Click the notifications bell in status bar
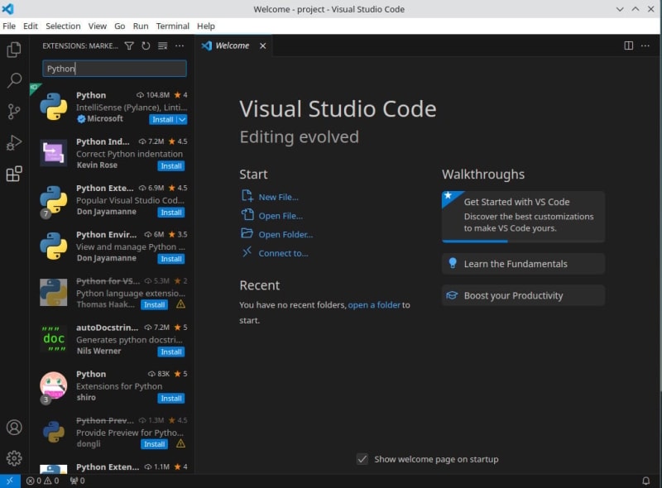 pyautogui.click(x=646, y=481)
